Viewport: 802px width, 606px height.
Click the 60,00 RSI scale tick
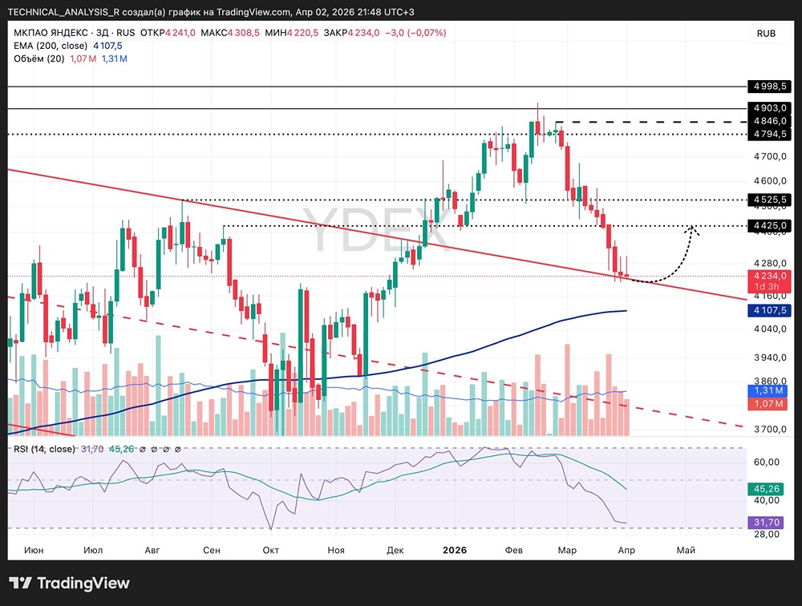pyautogui.click(x=766, y=463)
